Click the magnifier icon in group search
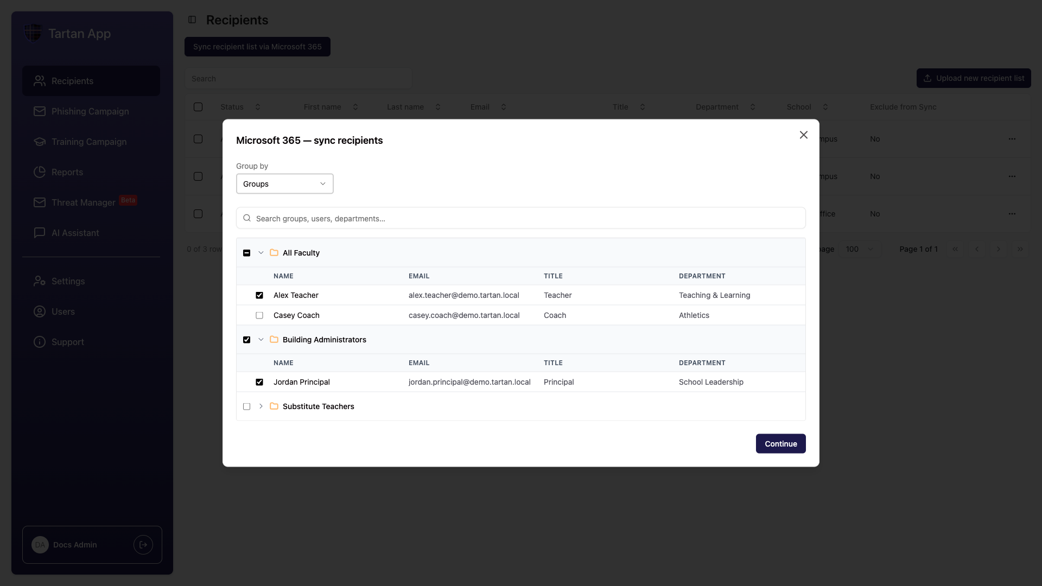The width and height of the screenshot is (1042, 586). (x=247, y=218)
